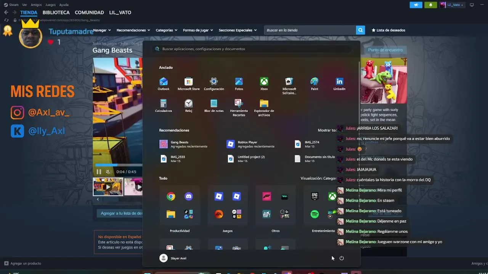The height and width of the screenshot is (274, 488).
Task: Open Steam announcements megaphone icon
Action: [416, 5]
